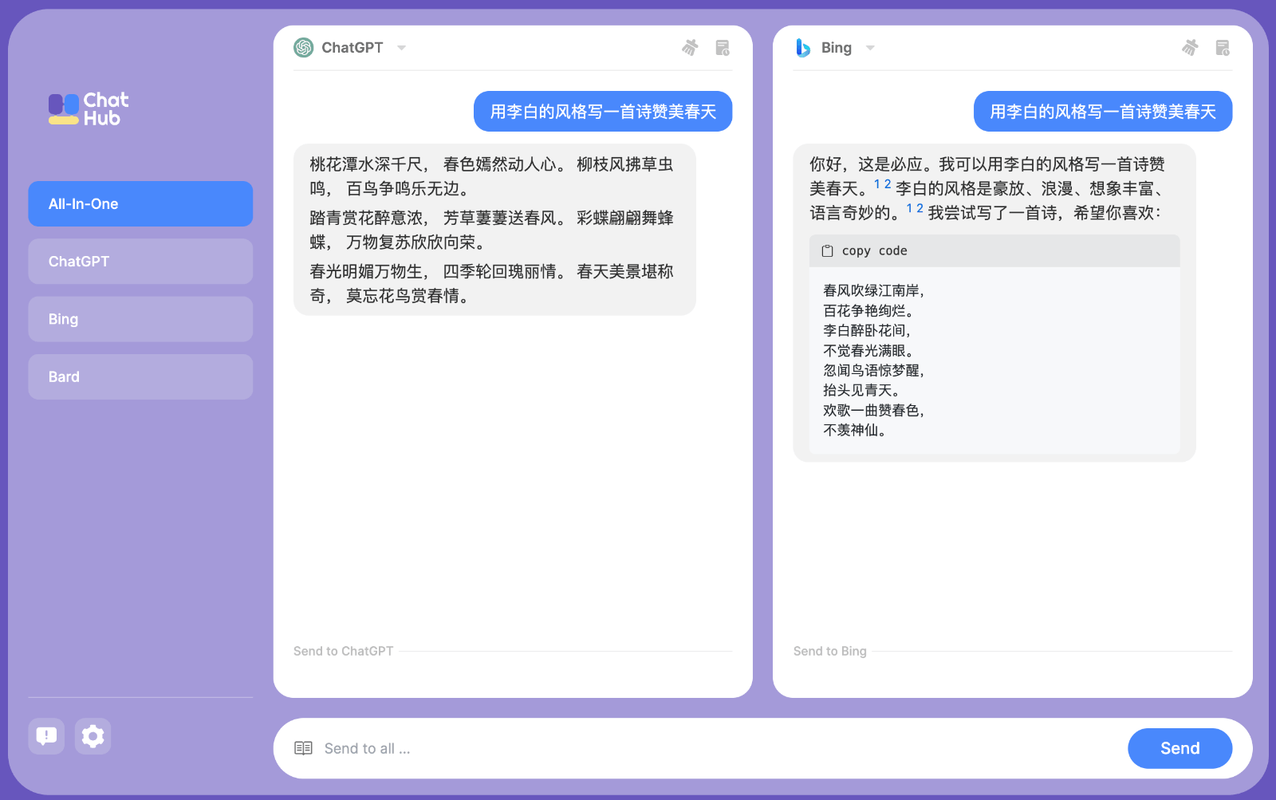The image size is (1276, 800).
Task: Open the first citation link in Bing's reply
Action: [877, 184]
